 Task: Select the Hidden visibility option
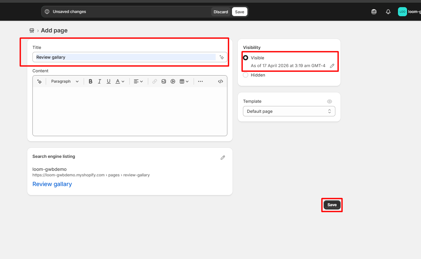coord(246,75)
